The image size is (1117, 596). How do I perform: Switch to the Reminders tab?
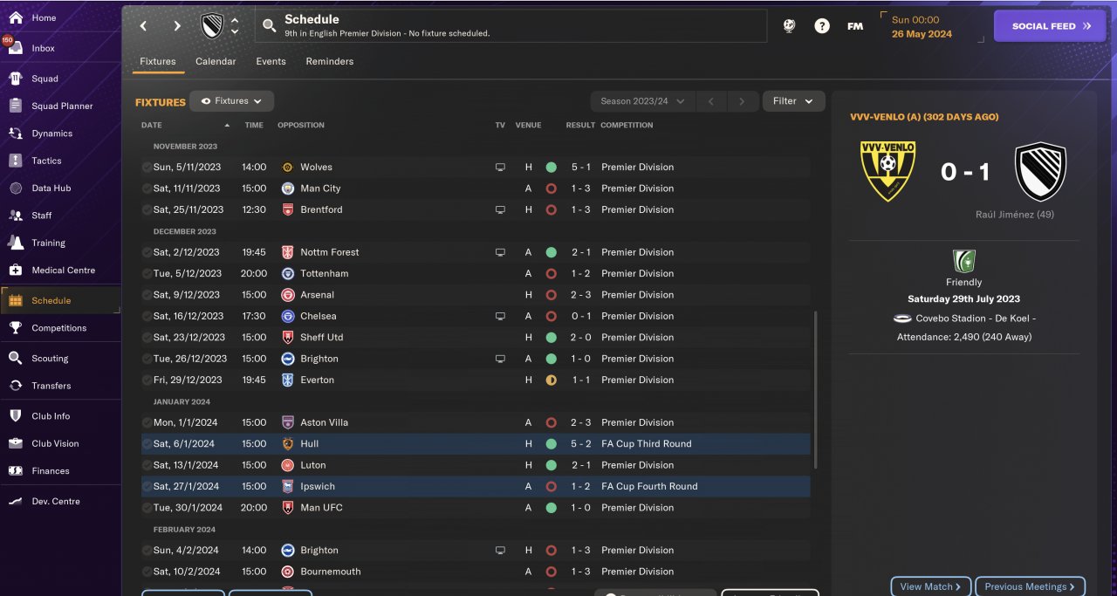tap(329, 62)
